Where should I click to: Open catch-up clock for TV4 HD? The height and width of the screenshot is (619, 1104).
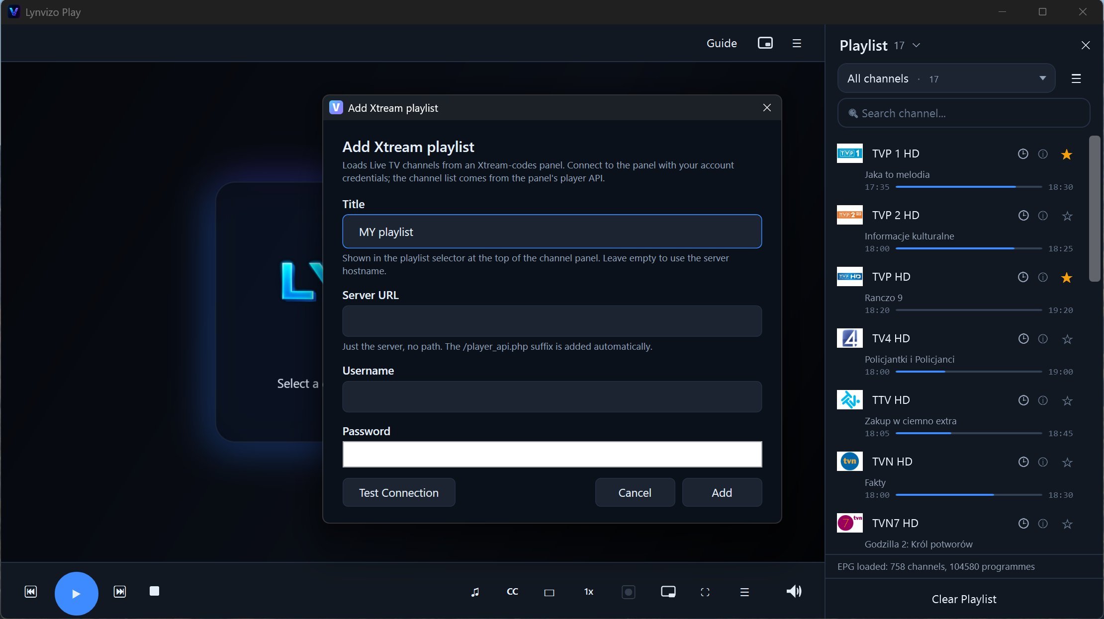tap(1023, 339)
